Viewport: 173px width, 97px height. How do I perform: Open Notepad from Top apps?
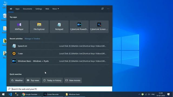(59, 27)
